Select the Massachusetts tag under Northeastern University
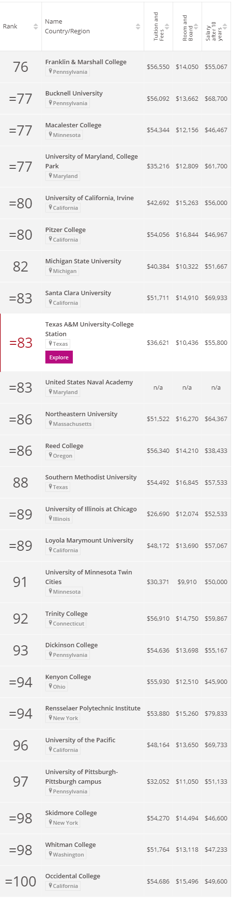 [69, 424]
